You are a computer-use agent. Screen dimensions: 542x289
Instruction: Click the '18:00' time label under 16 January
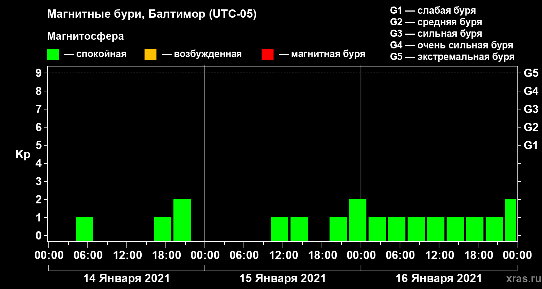(x=478, y=255)
